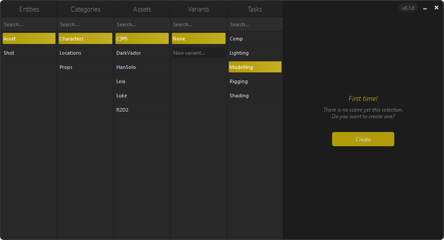Click the v0.1.0 version badge
The height and width of the screenshot is (240, 444).
tap(408, 8)
